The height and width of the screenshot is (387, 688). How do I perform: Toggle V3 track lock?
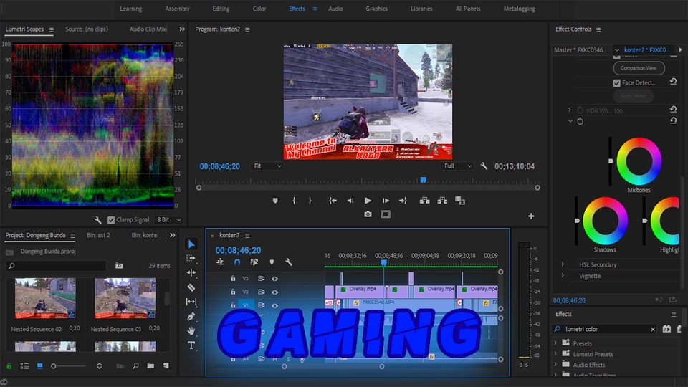coord(233,279)
